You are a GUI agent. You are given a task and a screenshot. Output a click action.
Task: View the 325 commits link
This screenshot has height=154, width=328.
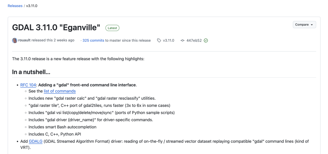pyautogui.click(x=93, y=40)
